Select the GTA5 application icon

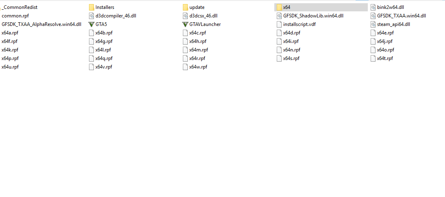[91, 24]
